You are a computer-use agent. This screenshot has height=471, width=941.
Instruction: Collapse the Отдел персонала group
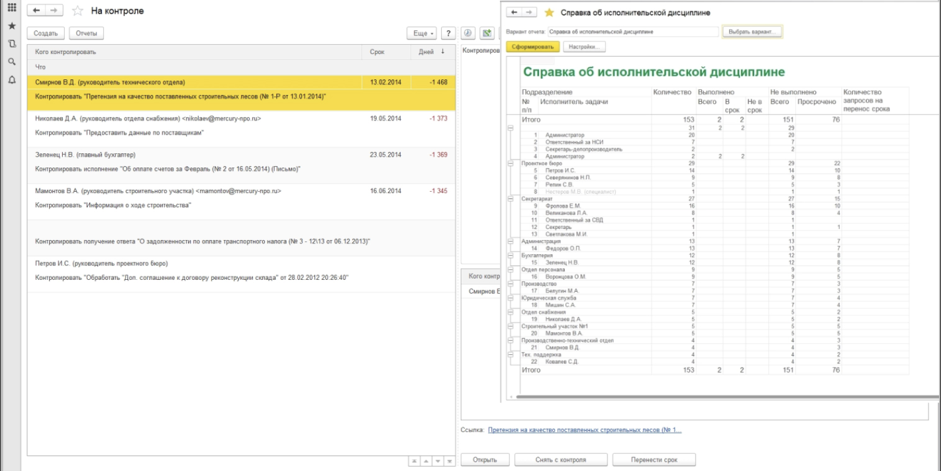point(511,269)
